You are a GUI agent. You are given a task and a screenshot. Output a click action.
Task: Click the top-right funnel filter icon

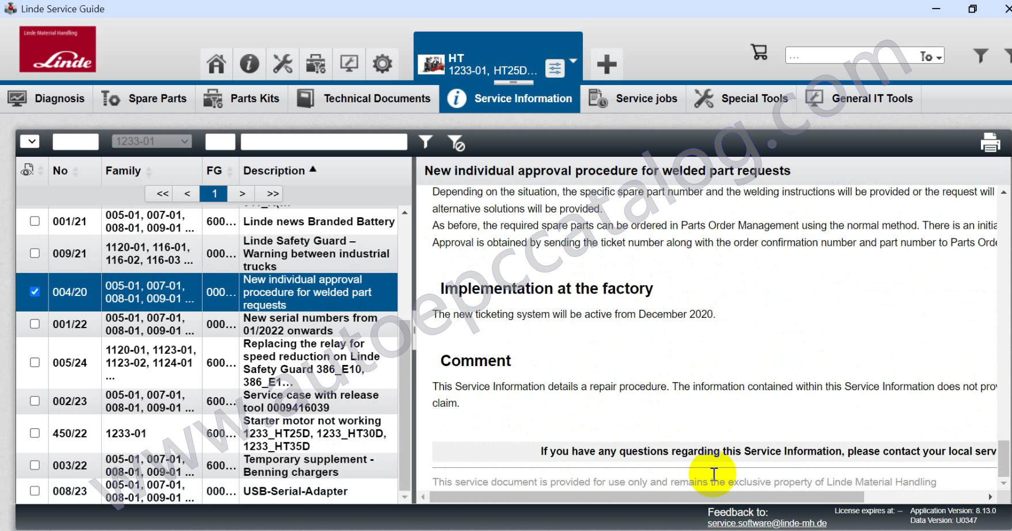pos(981,55)
